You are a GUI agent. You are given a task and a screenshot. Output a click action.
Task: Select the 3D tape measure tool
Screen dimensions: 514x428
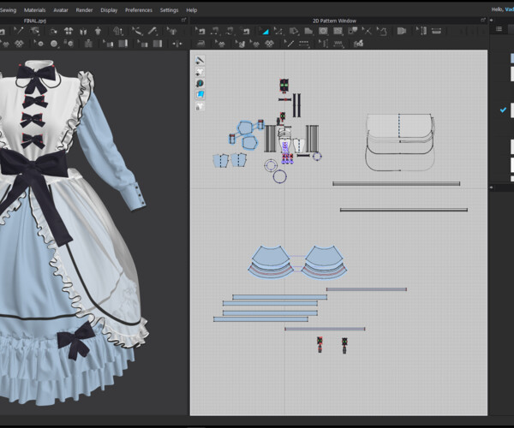(153, 31)
